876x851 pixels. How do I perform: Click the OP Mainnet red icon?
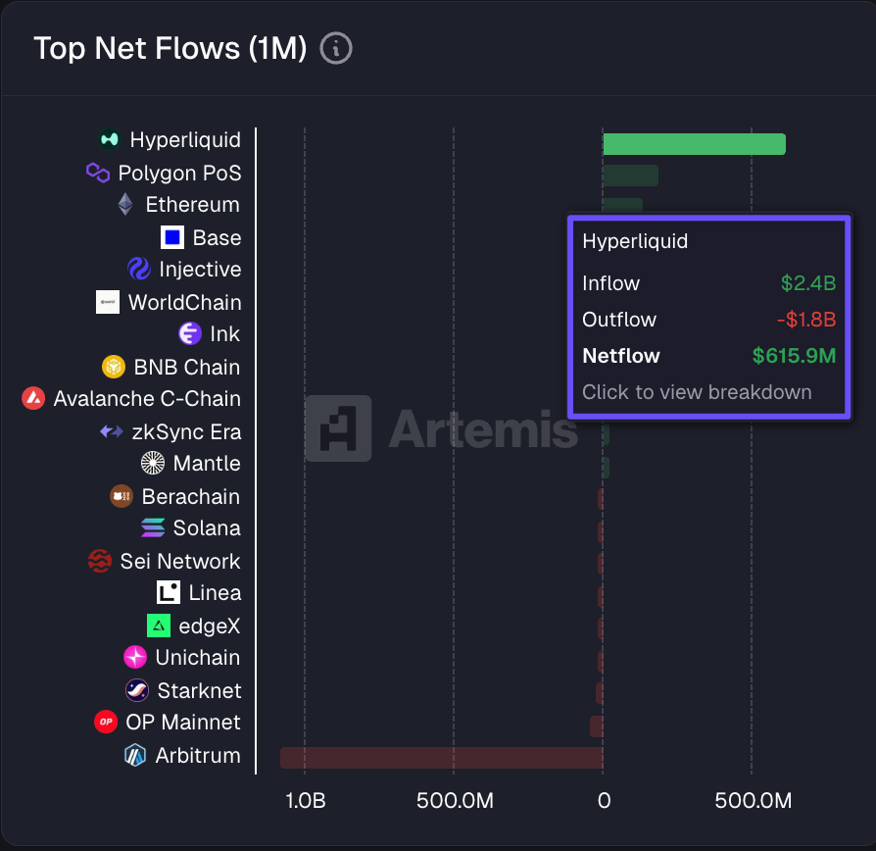pos(106,723)
